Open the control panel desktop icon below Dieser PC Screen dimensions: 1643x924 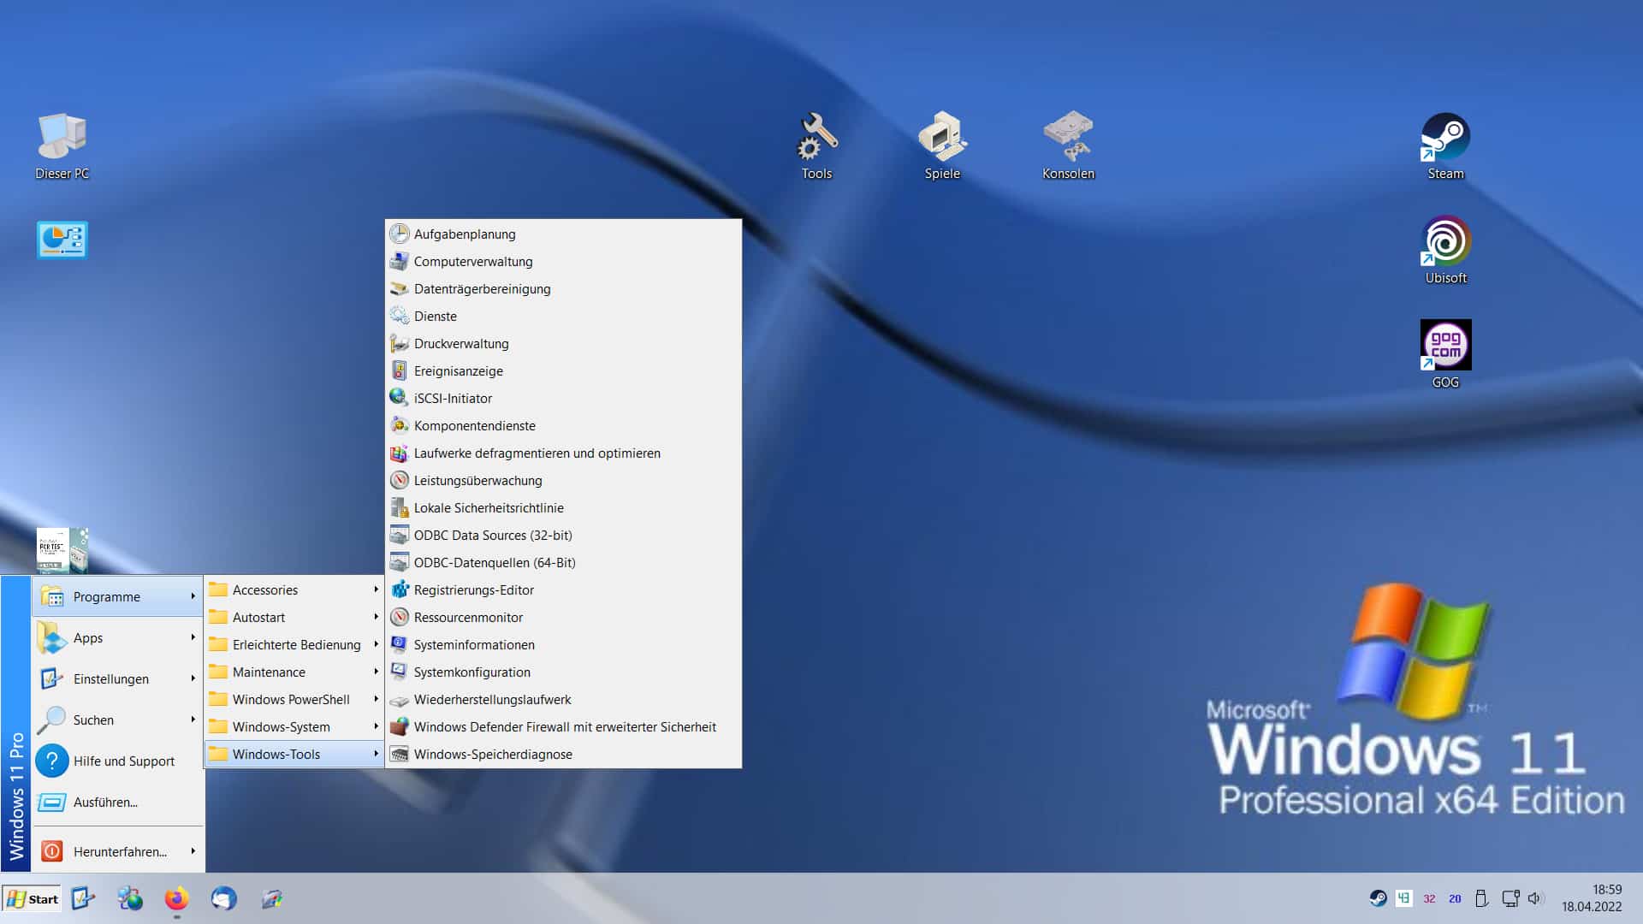(62, 240)
